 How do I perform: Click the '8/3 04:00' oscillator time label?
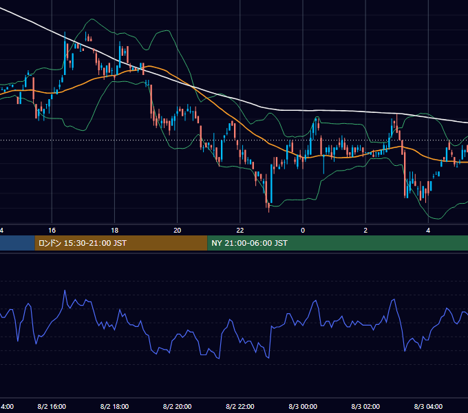[428, 406]
